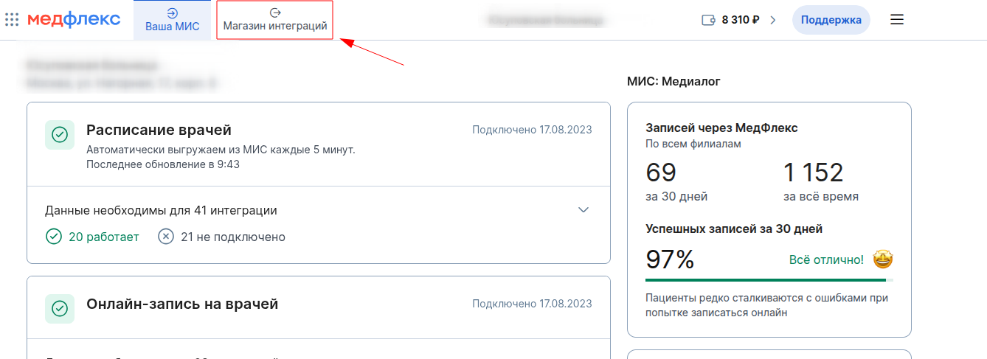
Task: Open the 21 не подключено integrations label
Action: pos(232,237)
